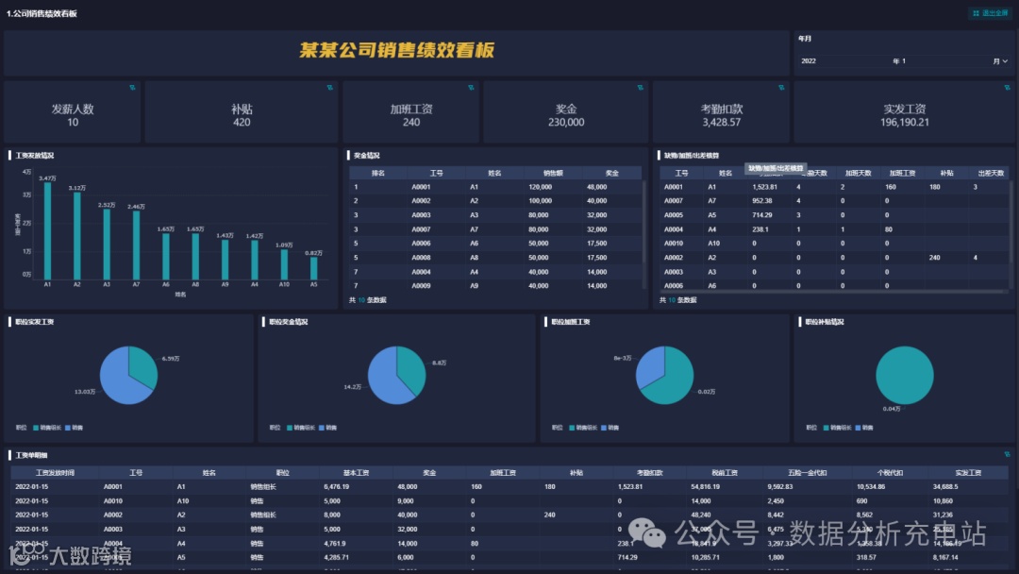Click A0010 row in 工资单明细 table
1019x574 pixels.
tap(509, 500)
